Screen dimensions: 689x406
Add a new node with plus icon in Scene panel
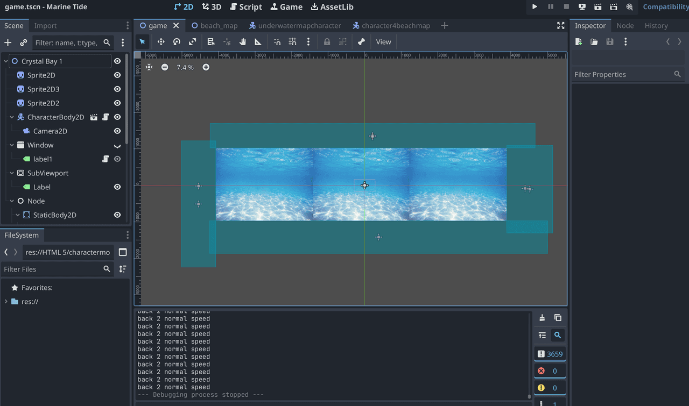coord(8,42)
